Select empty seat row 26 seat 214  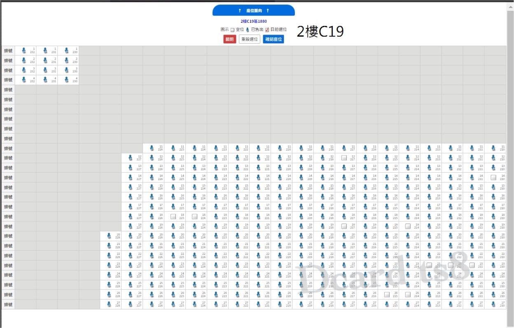coord(408,295)
